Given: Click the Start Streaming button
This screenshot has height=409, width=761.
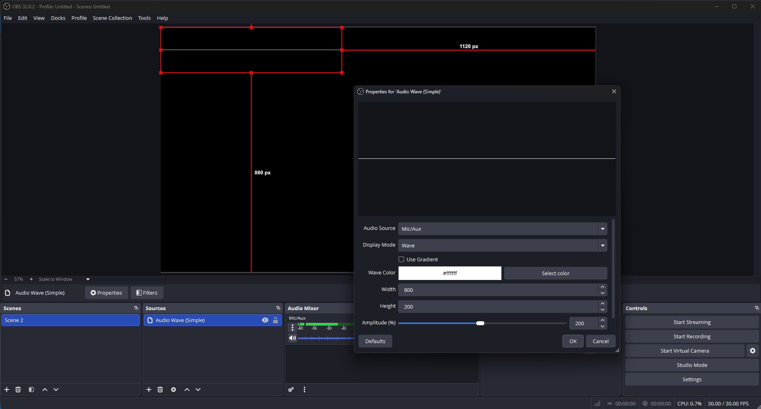Looking at the screenshot, I should pos(692,322).
